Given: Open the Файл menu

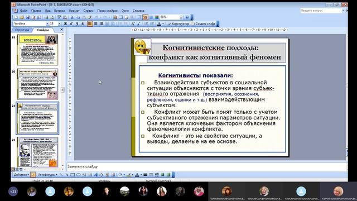Looking at the screenshot, I should click(x=23, y=11).
